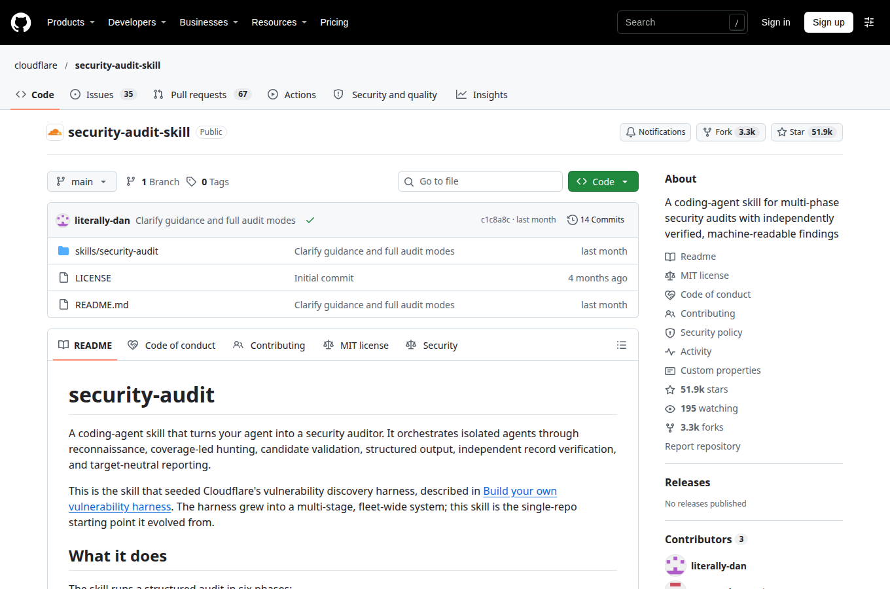View the 14 Commits history
Viewport: 890px width, 589px height.
[596, 220]
